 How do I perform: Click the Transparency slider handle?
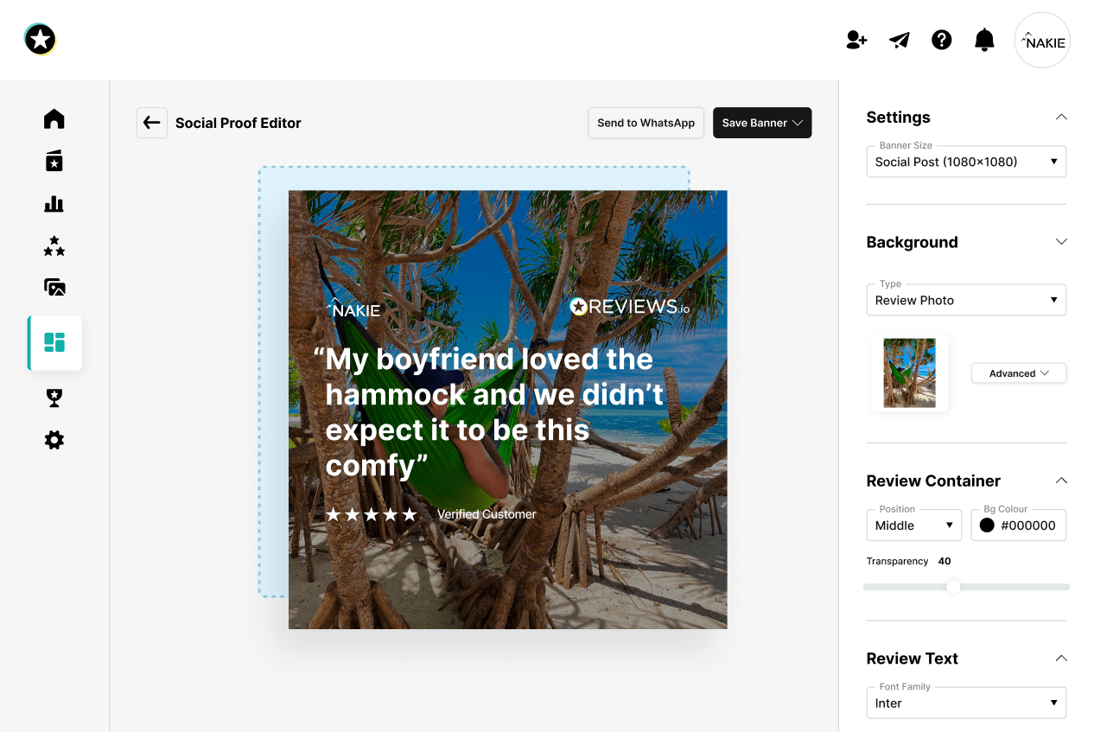click(x=952, y=587)
